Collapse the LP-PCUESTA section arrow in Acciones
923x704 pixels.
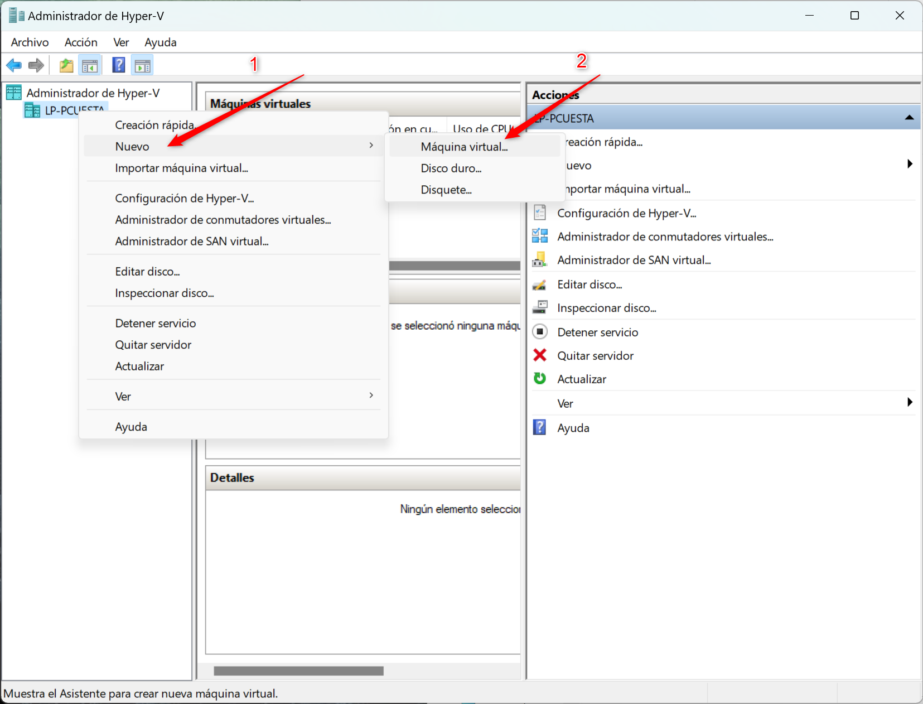click(909, 118)
